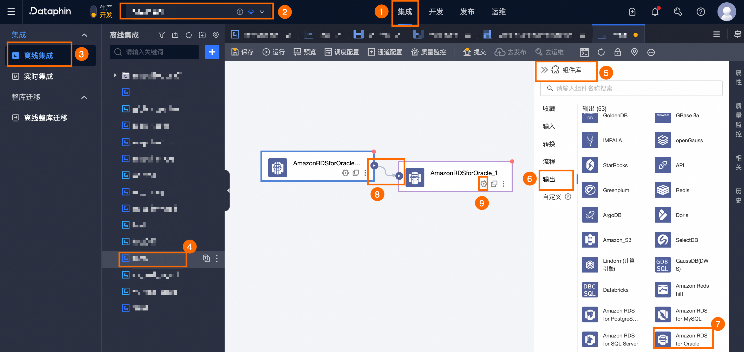
Task: Click 运行 in the toolbar
Action: pyautogui.click(x=273, y=52)
